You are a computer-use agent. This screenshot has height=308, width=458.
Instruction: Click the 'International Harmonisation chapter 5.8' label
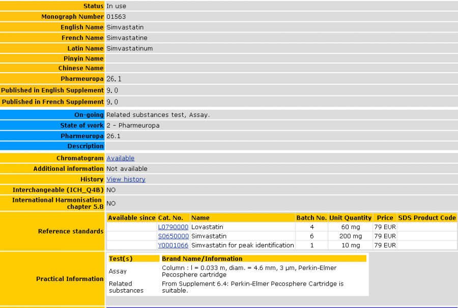tap(58, 203)
